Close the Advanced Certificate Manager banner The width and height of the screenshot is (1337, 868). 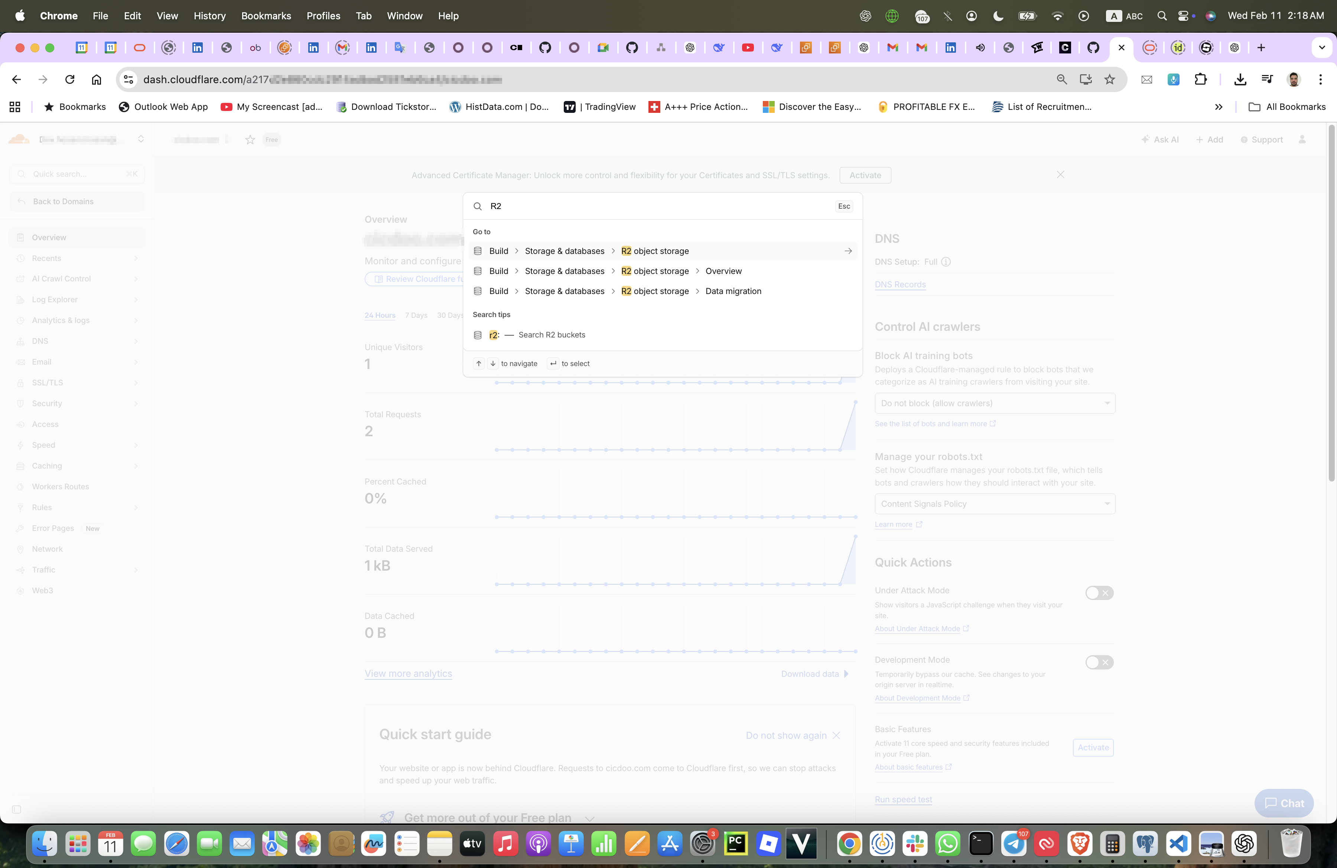pyautogui.click(x=1060, y=174)
